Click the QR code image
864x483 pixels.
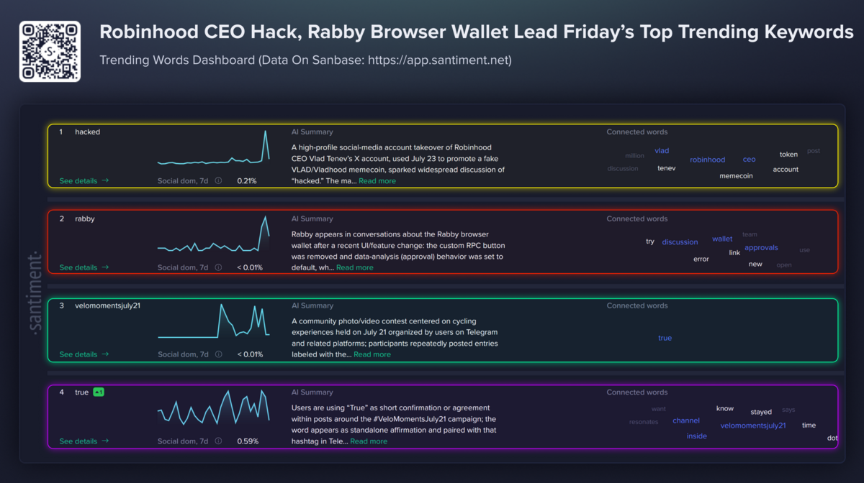50,52
